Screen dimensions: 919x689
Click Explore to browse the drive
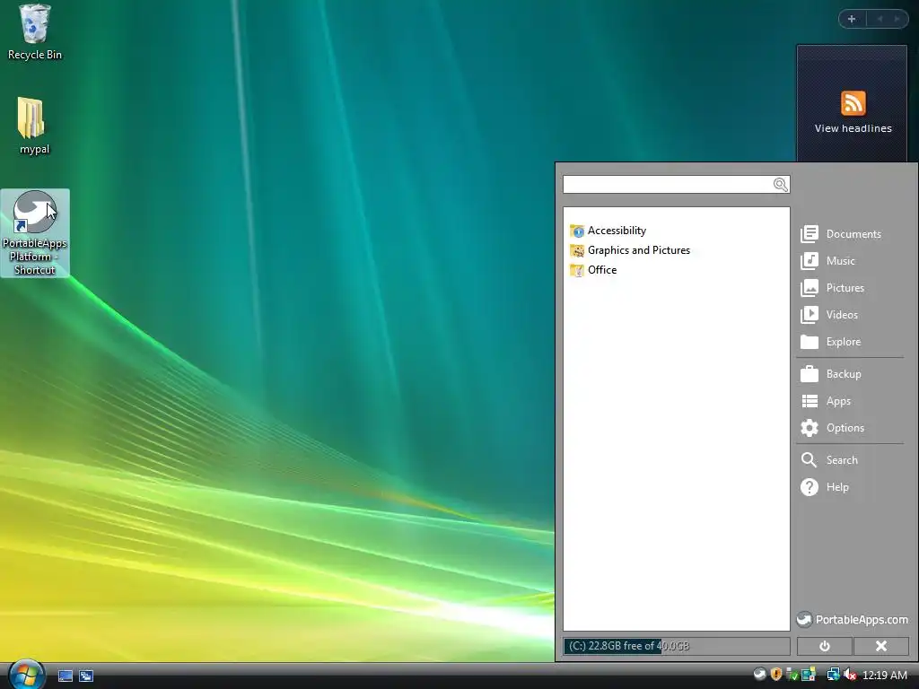(830, 342)
